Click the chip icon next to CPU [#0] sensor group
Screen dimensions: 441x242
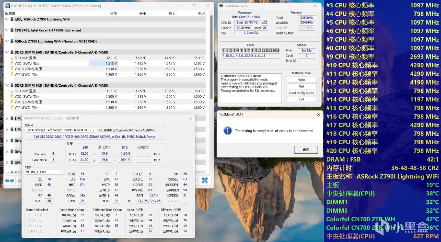[x=12, y=30]
